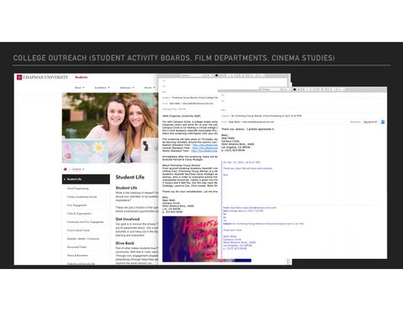The height and width of the screenshot is (311, 403).
Task: Open Central Standard Time screening link
Action: click(205, 148)
